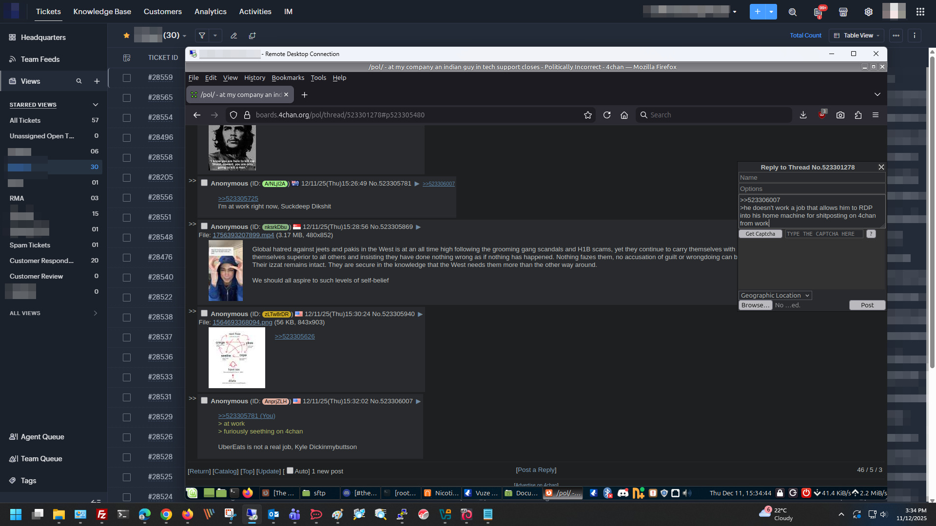The height and width of the screenshot is (526, 936).
Task: Click Firefox home icon
Action: [x=624, y=115]
